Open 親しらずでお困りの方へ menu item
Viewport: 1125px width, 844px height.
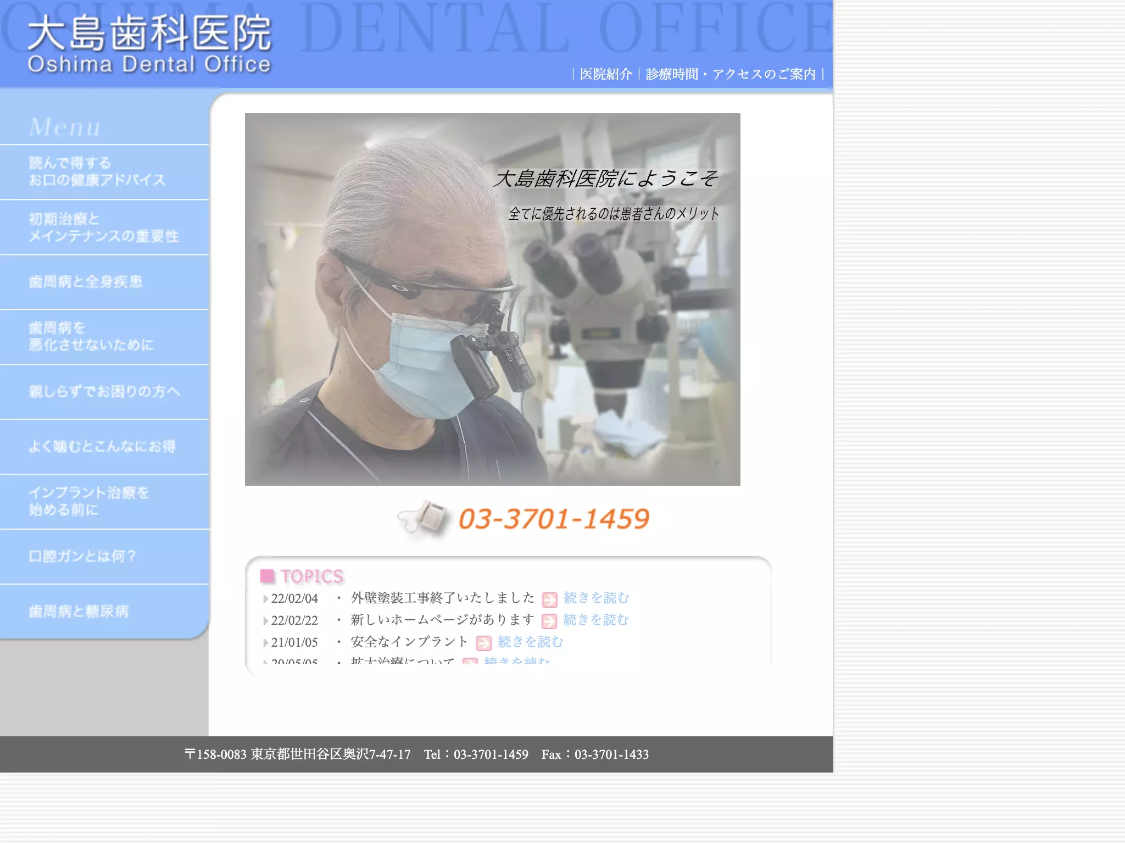(x=104, y=392)
